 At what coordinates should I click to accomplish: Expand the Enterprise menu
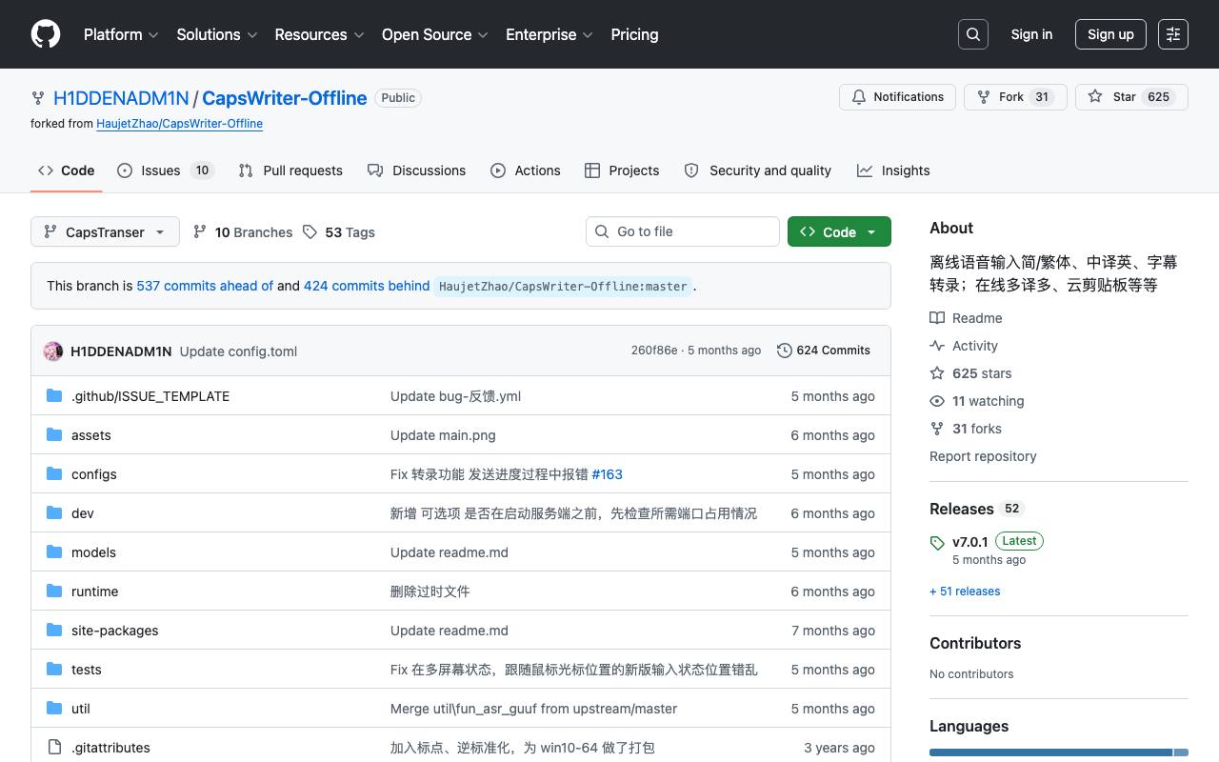pos(550,34)
